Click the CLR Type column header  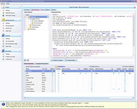pyautogui.click(x=46, y=69)
